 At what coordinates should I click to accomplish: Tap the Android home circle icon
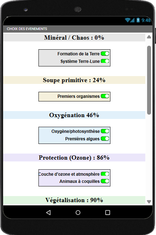point(78,212)
